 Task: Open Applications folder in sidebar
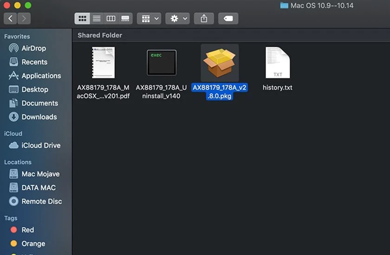click(41, 76)
